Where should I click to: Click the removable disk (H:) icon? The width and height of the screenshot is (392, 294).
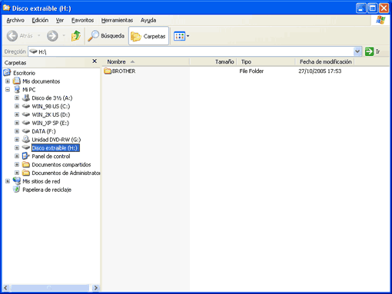coord(26,147)
